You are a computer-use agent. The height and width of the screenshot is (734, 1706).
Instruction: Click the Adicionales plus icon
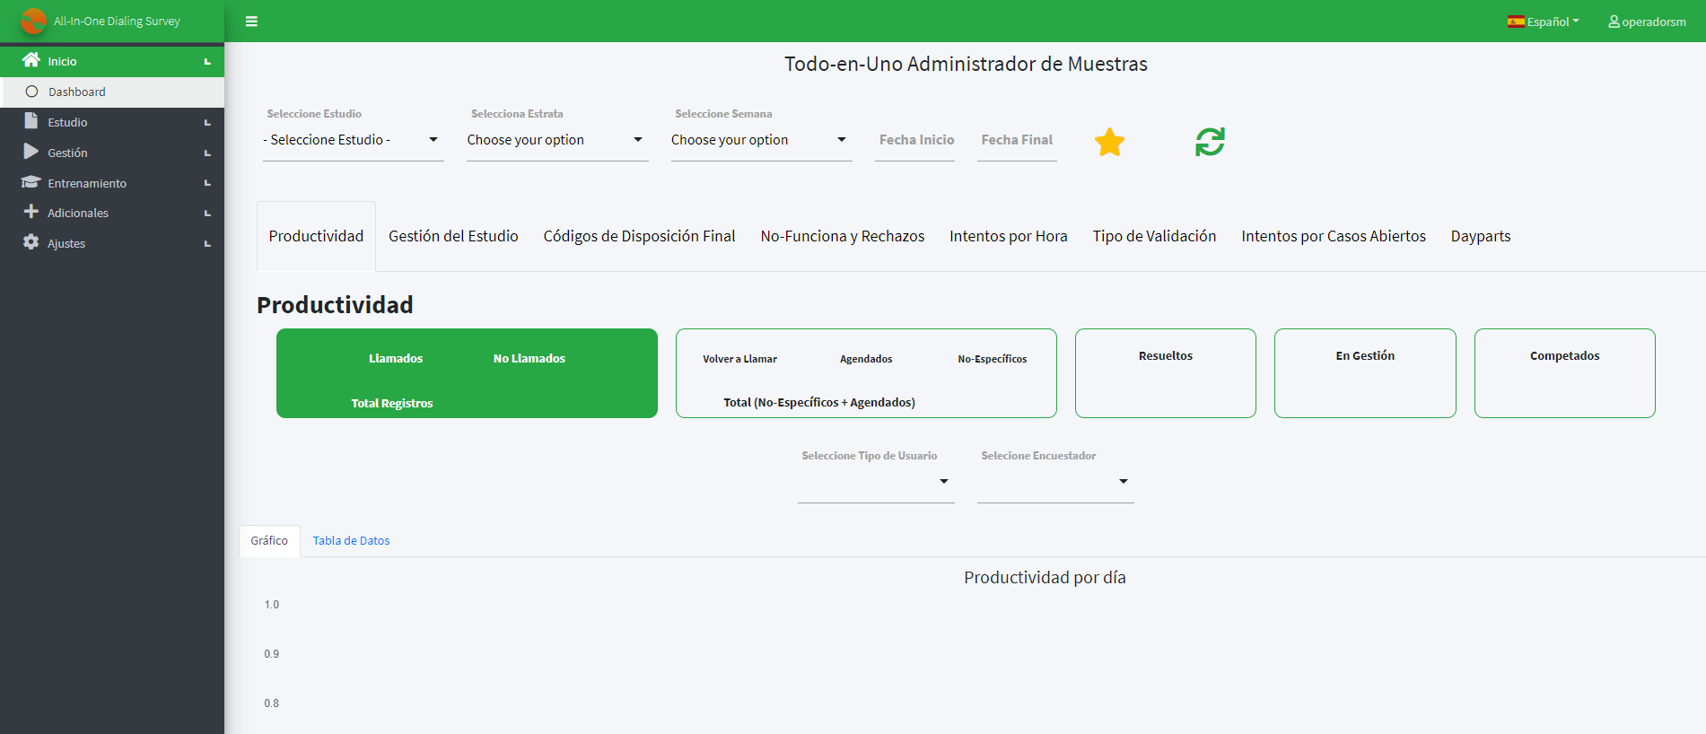[x=31, y=212]
